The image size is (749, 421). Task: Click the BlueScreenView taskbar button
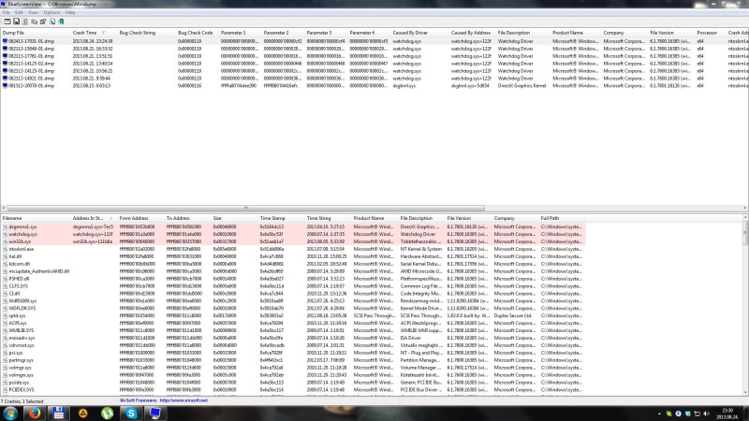[155, 414]
